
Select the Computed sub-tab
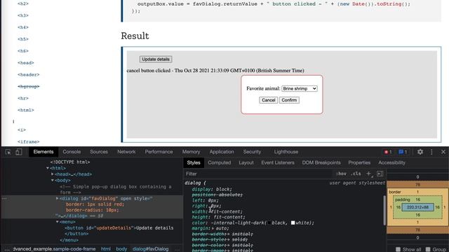pos(220,163)
